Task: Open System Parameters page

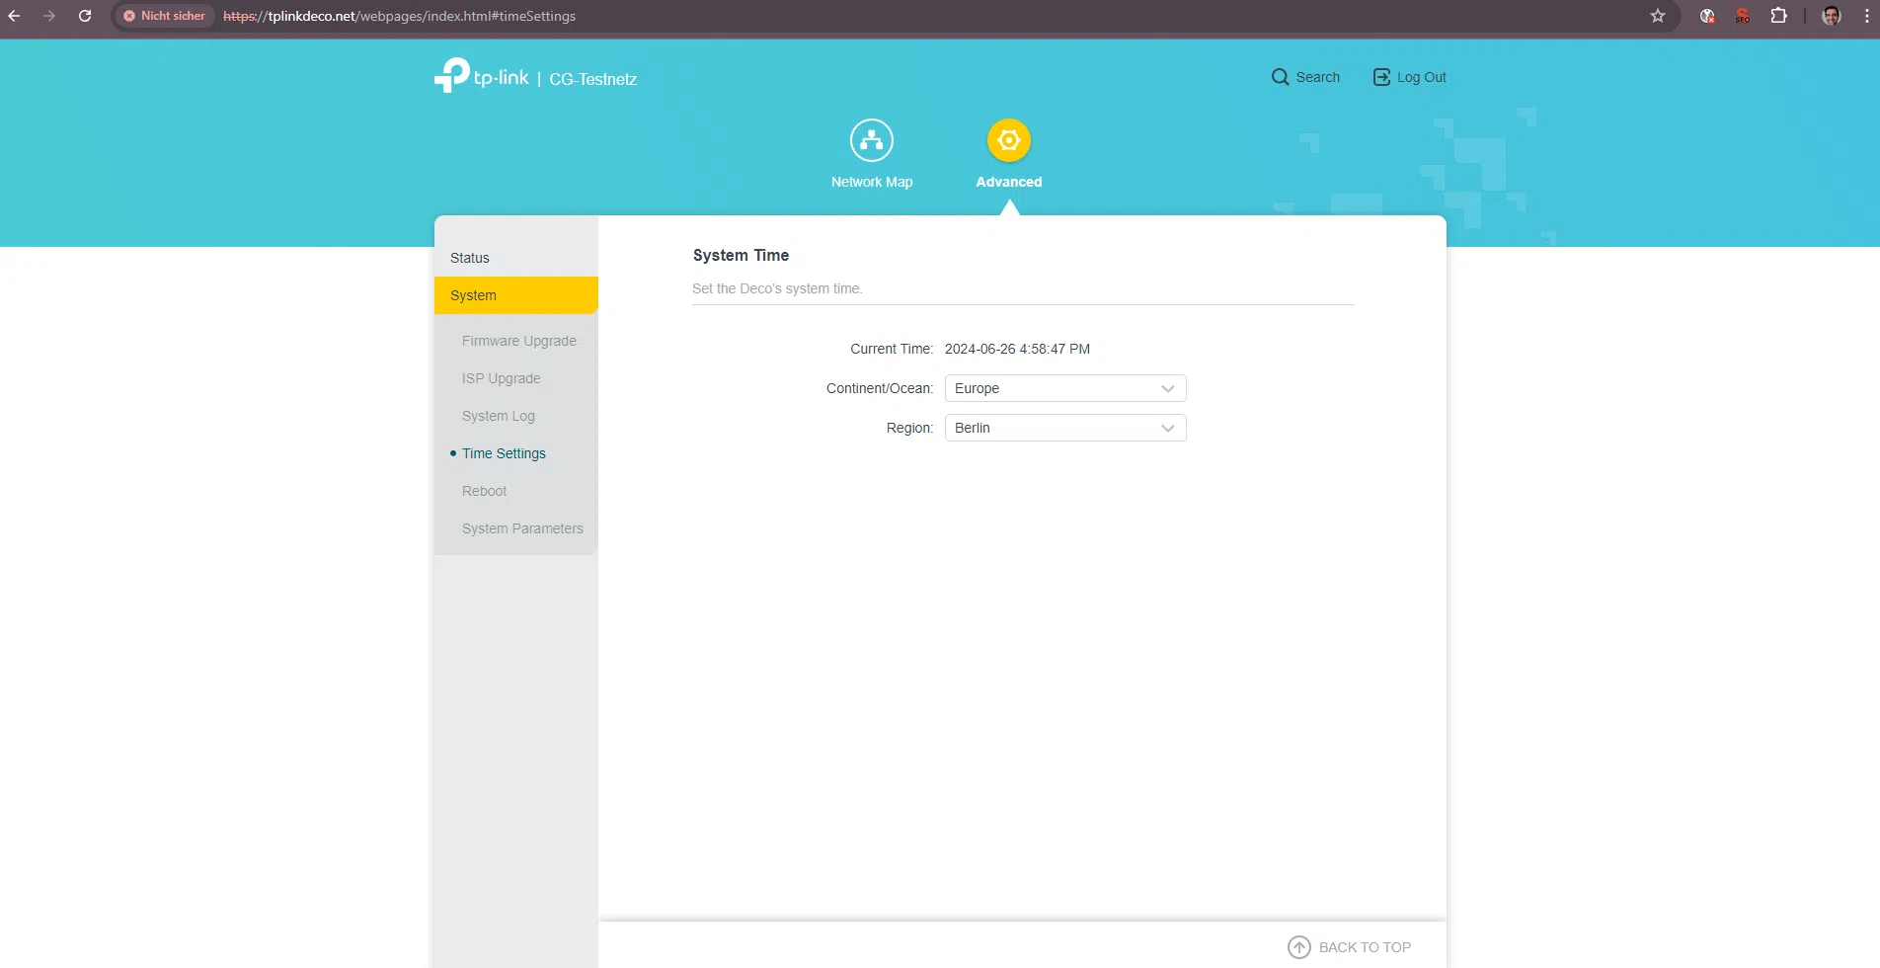Action: click(x=522, y=528)
